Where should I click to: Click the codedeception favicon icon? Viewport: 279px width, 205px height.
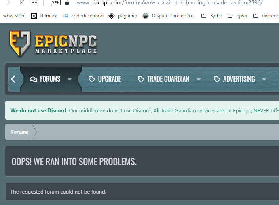(65, 16)
